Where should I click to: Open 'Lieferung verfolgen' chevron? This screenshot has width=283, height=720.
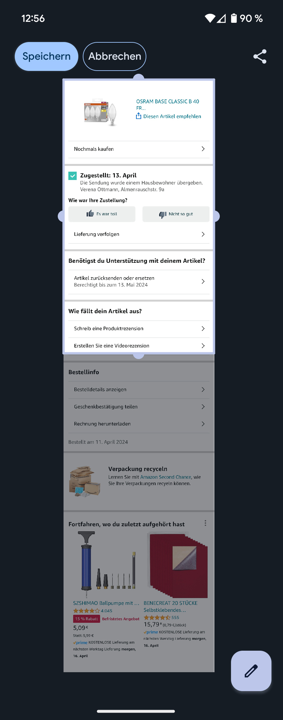[203, 234]
